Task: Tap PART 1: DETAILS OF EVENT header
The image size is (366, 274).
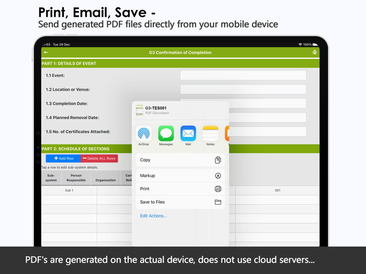Action: tap(180, 63)
